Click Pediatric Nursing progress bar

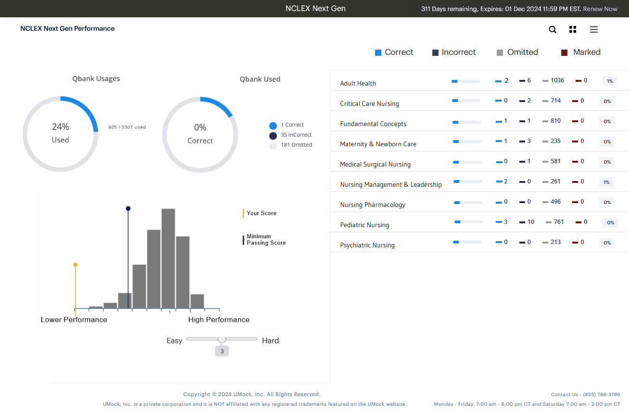pyautogui.click(x=468, y=222)
